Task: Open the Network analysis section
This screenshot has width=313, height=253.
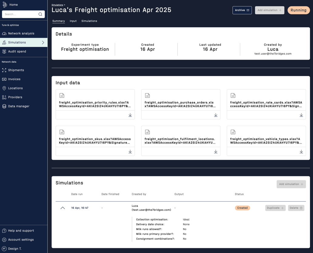Action: pyautogui.click(x=22, y=33)
